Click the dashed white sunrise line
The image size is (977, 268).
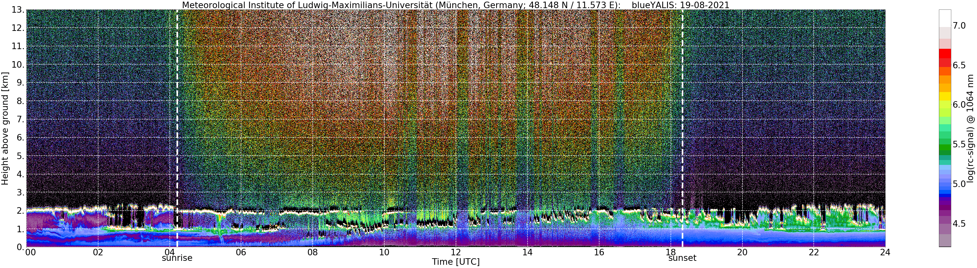pos(177,128)
